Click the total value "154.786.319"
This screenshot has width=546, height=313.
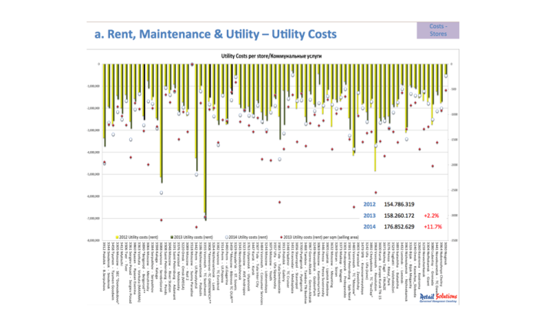399,204
